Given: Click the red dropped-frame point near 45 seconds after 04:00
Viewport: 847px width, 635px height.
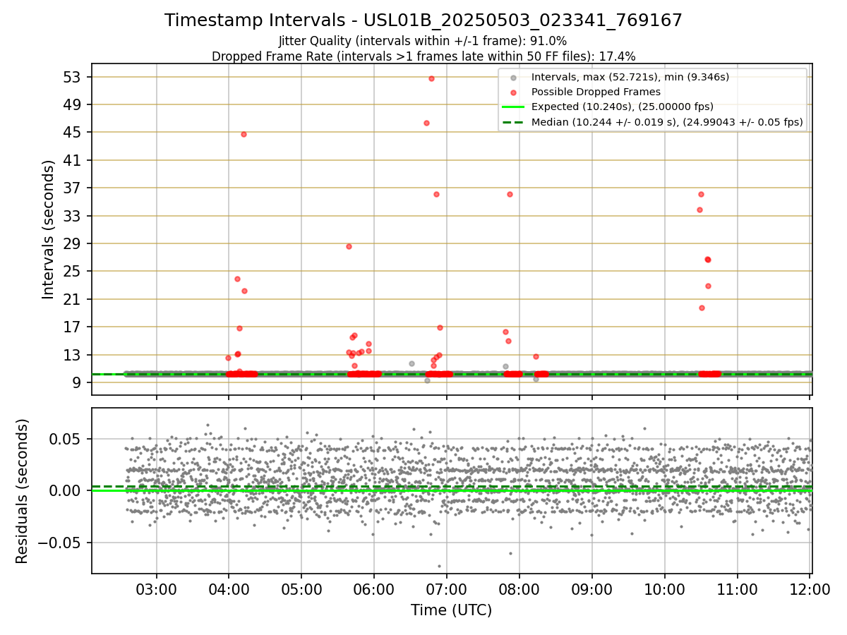Looking at the screenshot, I should pos(244,134).
